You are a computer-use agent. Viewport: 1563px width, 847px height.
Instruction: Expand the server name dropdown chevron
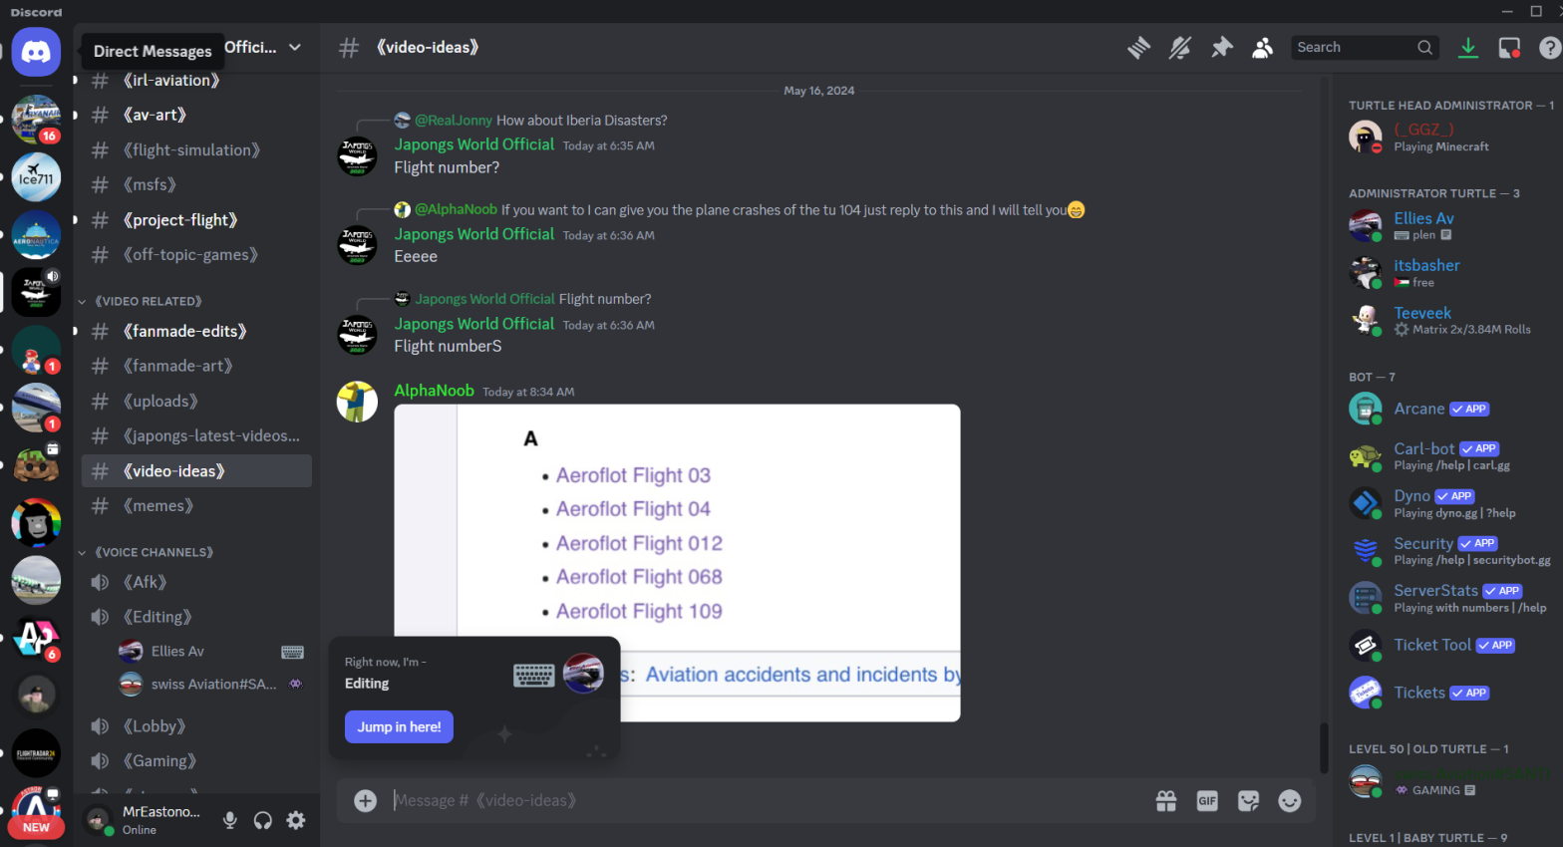[295, 47]
